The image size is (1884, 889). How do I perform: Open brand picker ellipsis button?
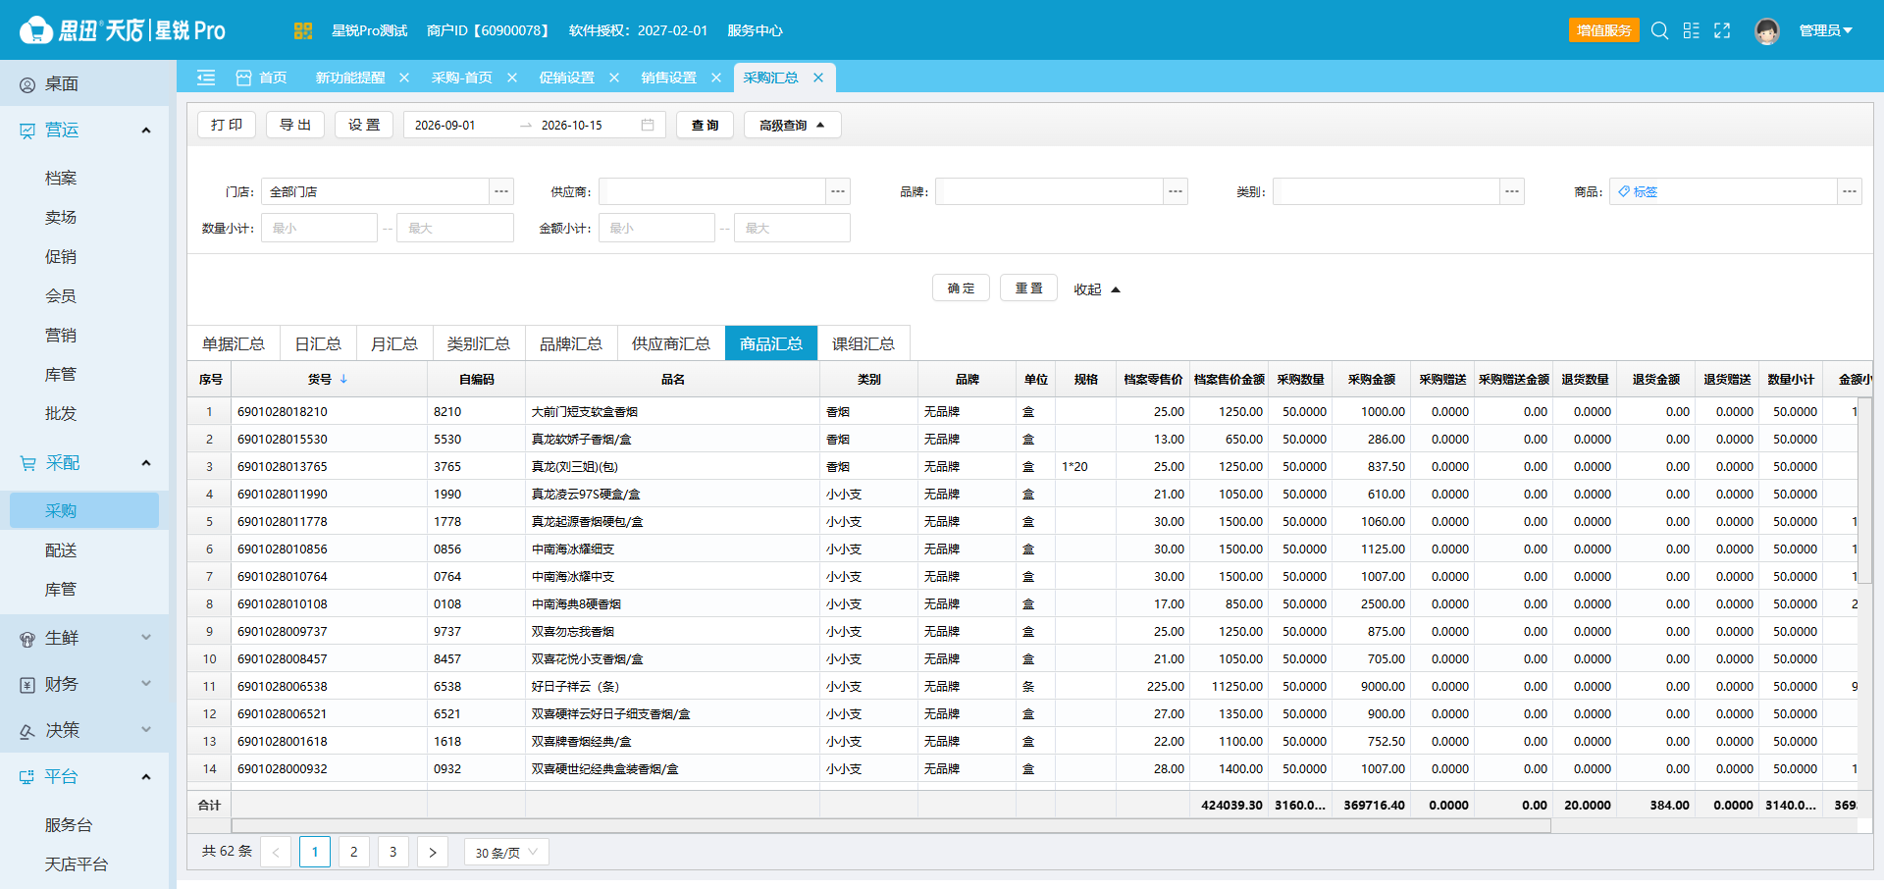tap(1176, 191)
